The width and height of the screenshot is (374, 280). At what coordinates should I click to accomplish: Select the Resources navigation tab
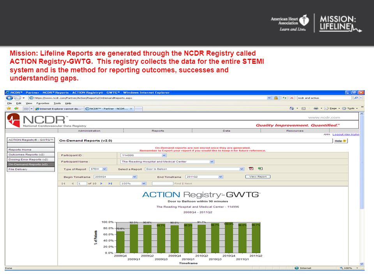click(x=295, y=131)
